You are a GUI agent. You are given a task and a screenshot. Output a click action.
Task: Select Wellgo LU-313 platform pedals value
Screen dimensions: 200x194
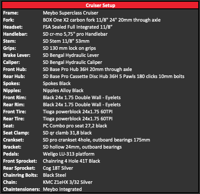click(x=69, y=154)
